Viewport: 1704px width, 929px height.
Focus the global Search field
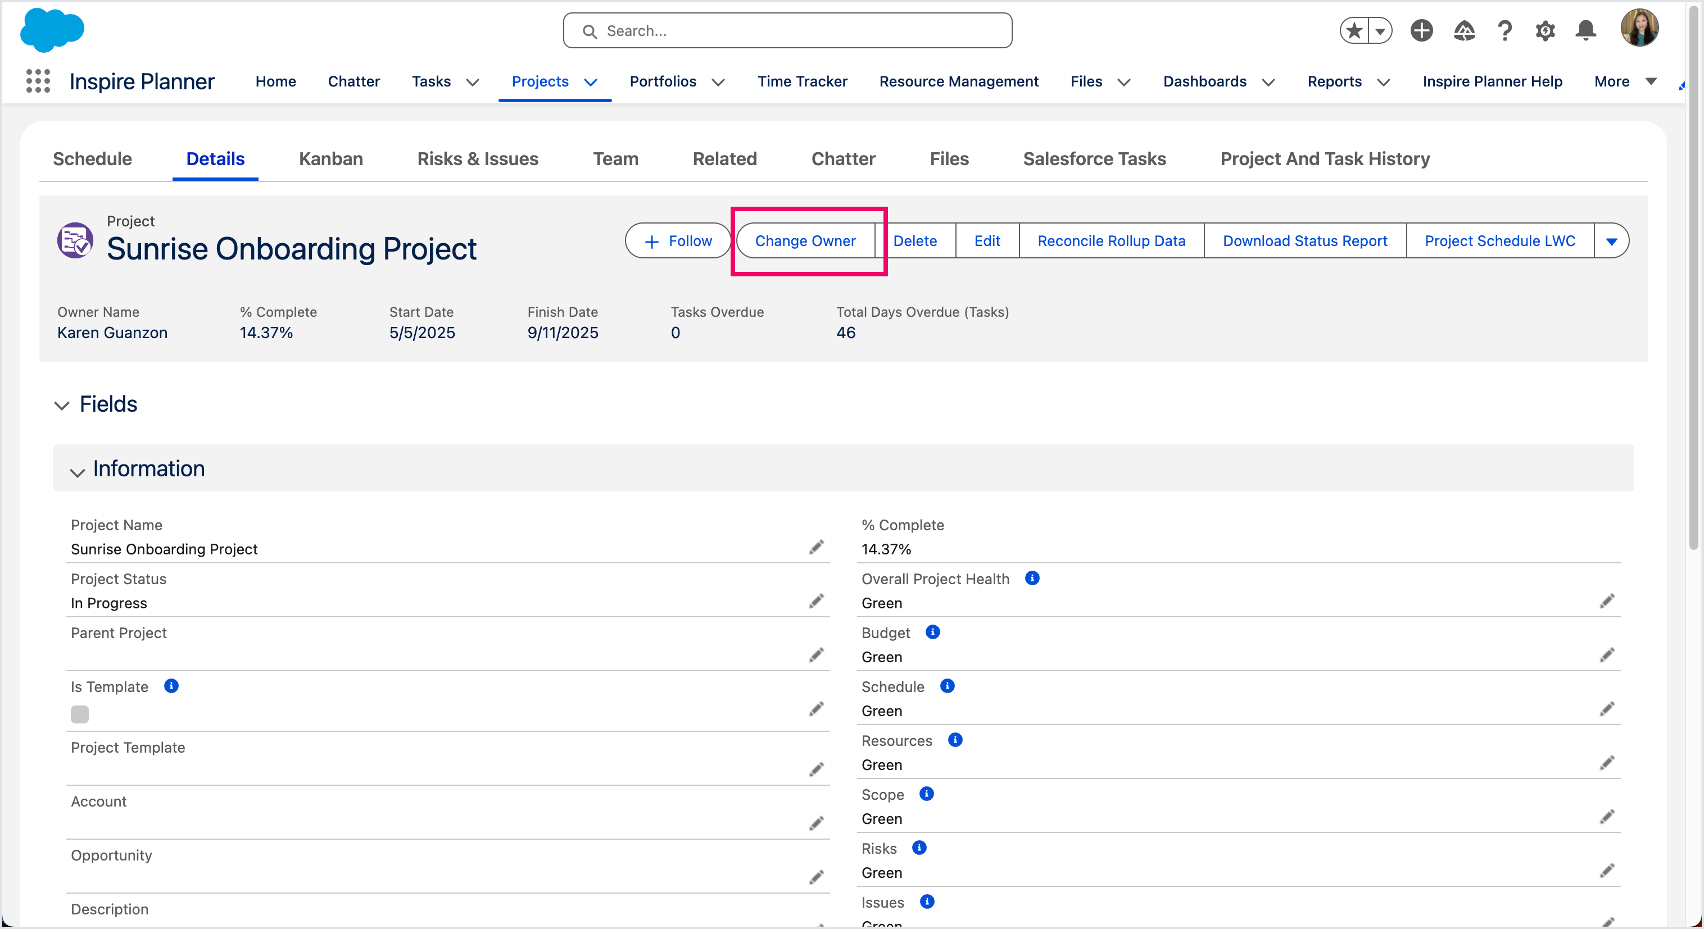click(787, 30)
